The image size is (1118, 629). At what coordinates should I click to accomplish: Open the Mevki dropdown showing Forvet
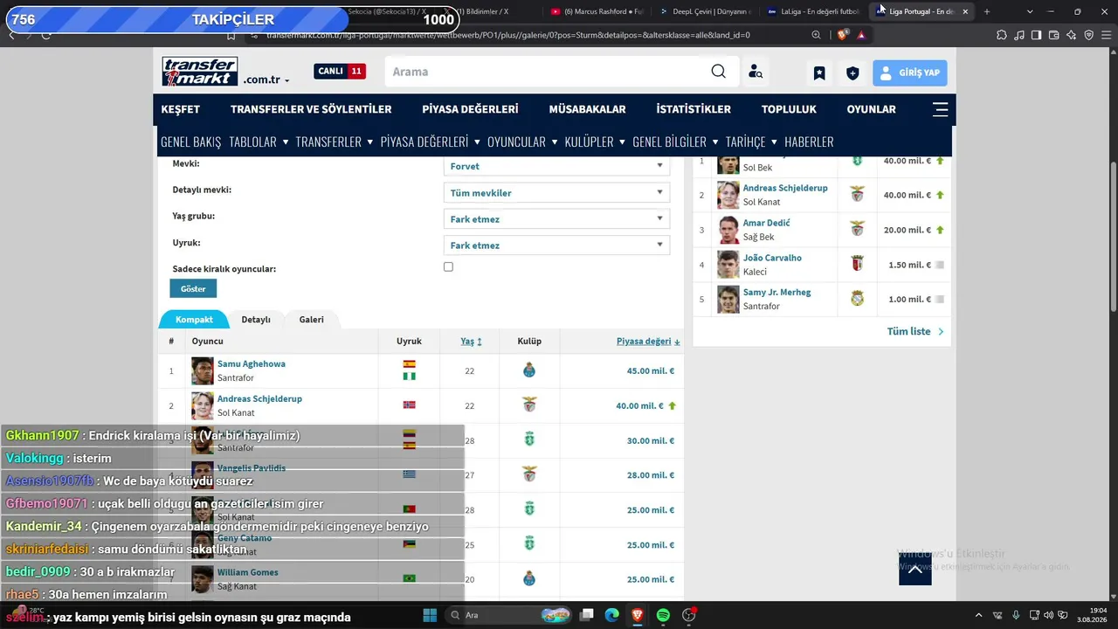click(x=556, y=166)
